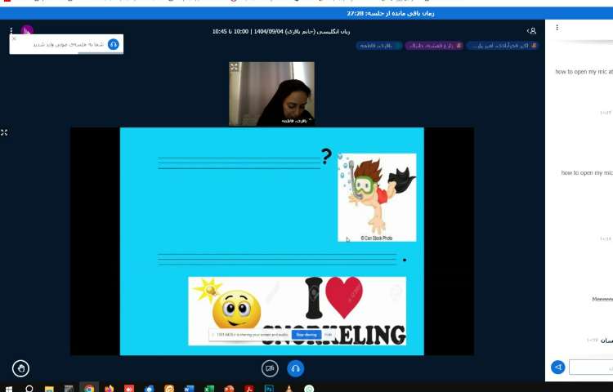The image size is (613, 392).
Task: Open Photoshop from the taskbar
Action: 268,389
